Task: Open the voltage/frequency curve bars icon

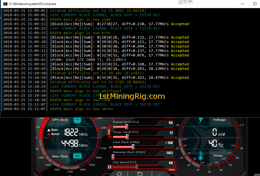Action: click(x=110, y=147)
